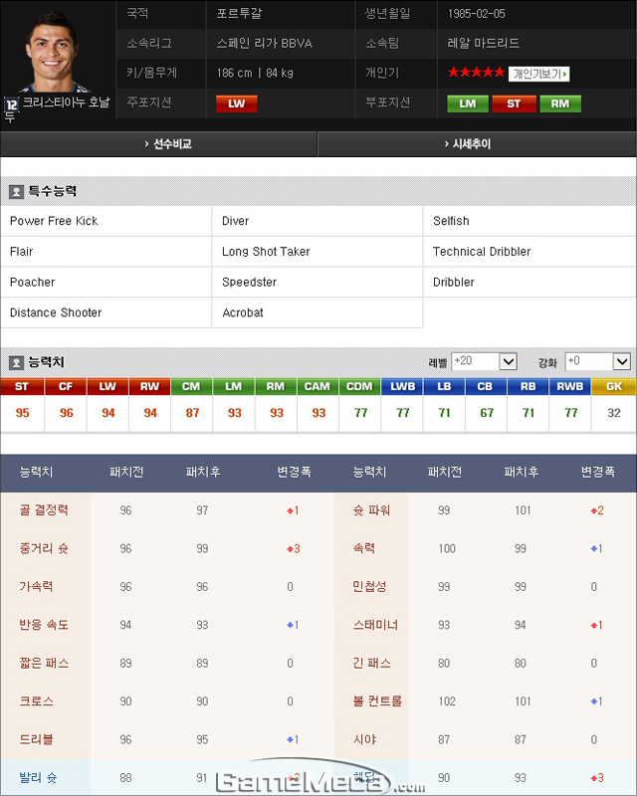Click the 드리블 stat label

point(36,739)
